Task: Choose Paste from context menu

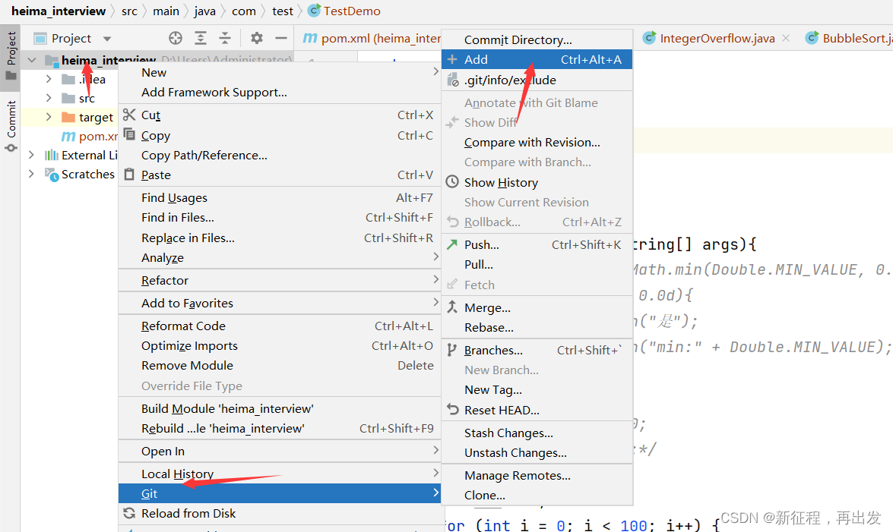Action: click(x=280, y=175)
